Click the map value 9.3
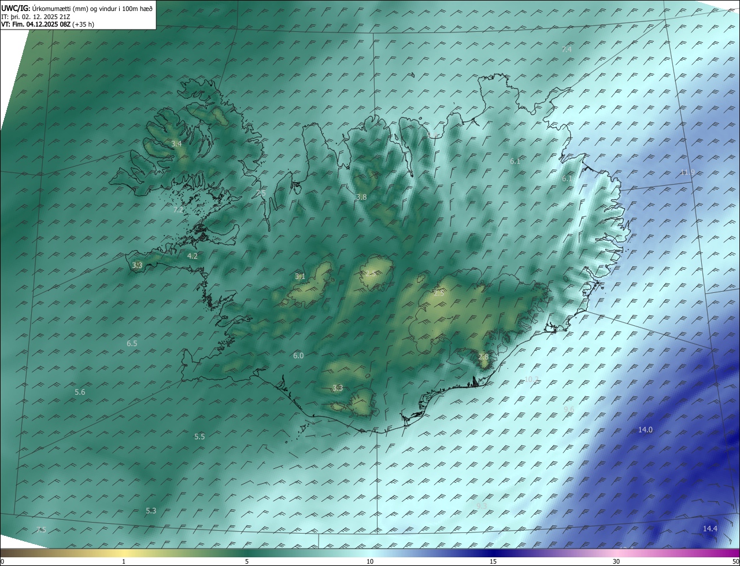740x566 pixels. pos(482,506)
